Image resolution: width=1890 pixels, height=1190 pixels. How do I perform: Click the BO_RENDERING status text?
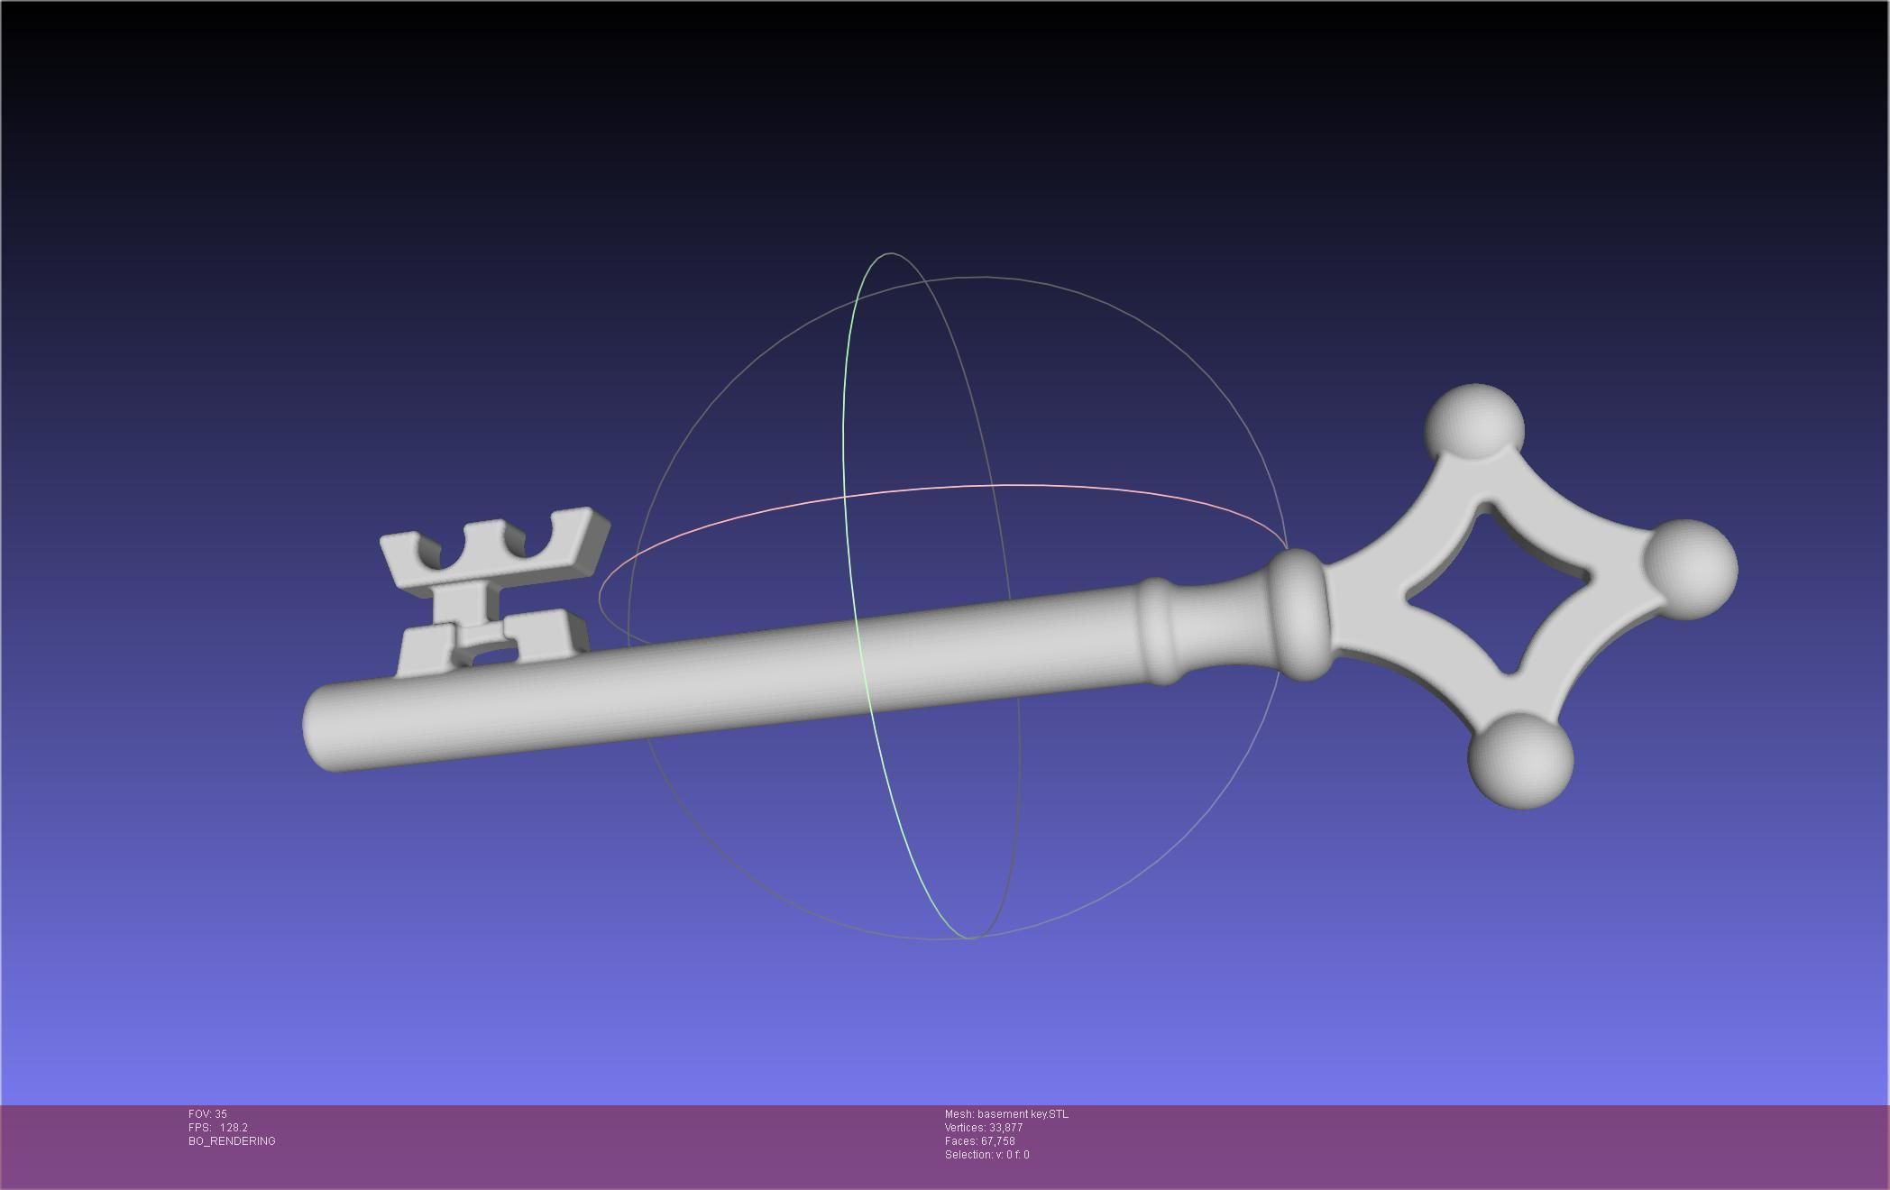click(x=232, y=1141)
